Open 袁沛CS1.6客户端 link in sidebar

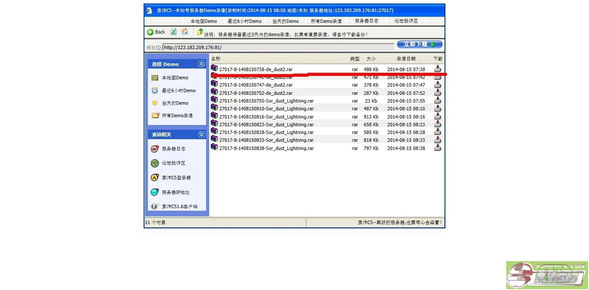coord(179,206)
